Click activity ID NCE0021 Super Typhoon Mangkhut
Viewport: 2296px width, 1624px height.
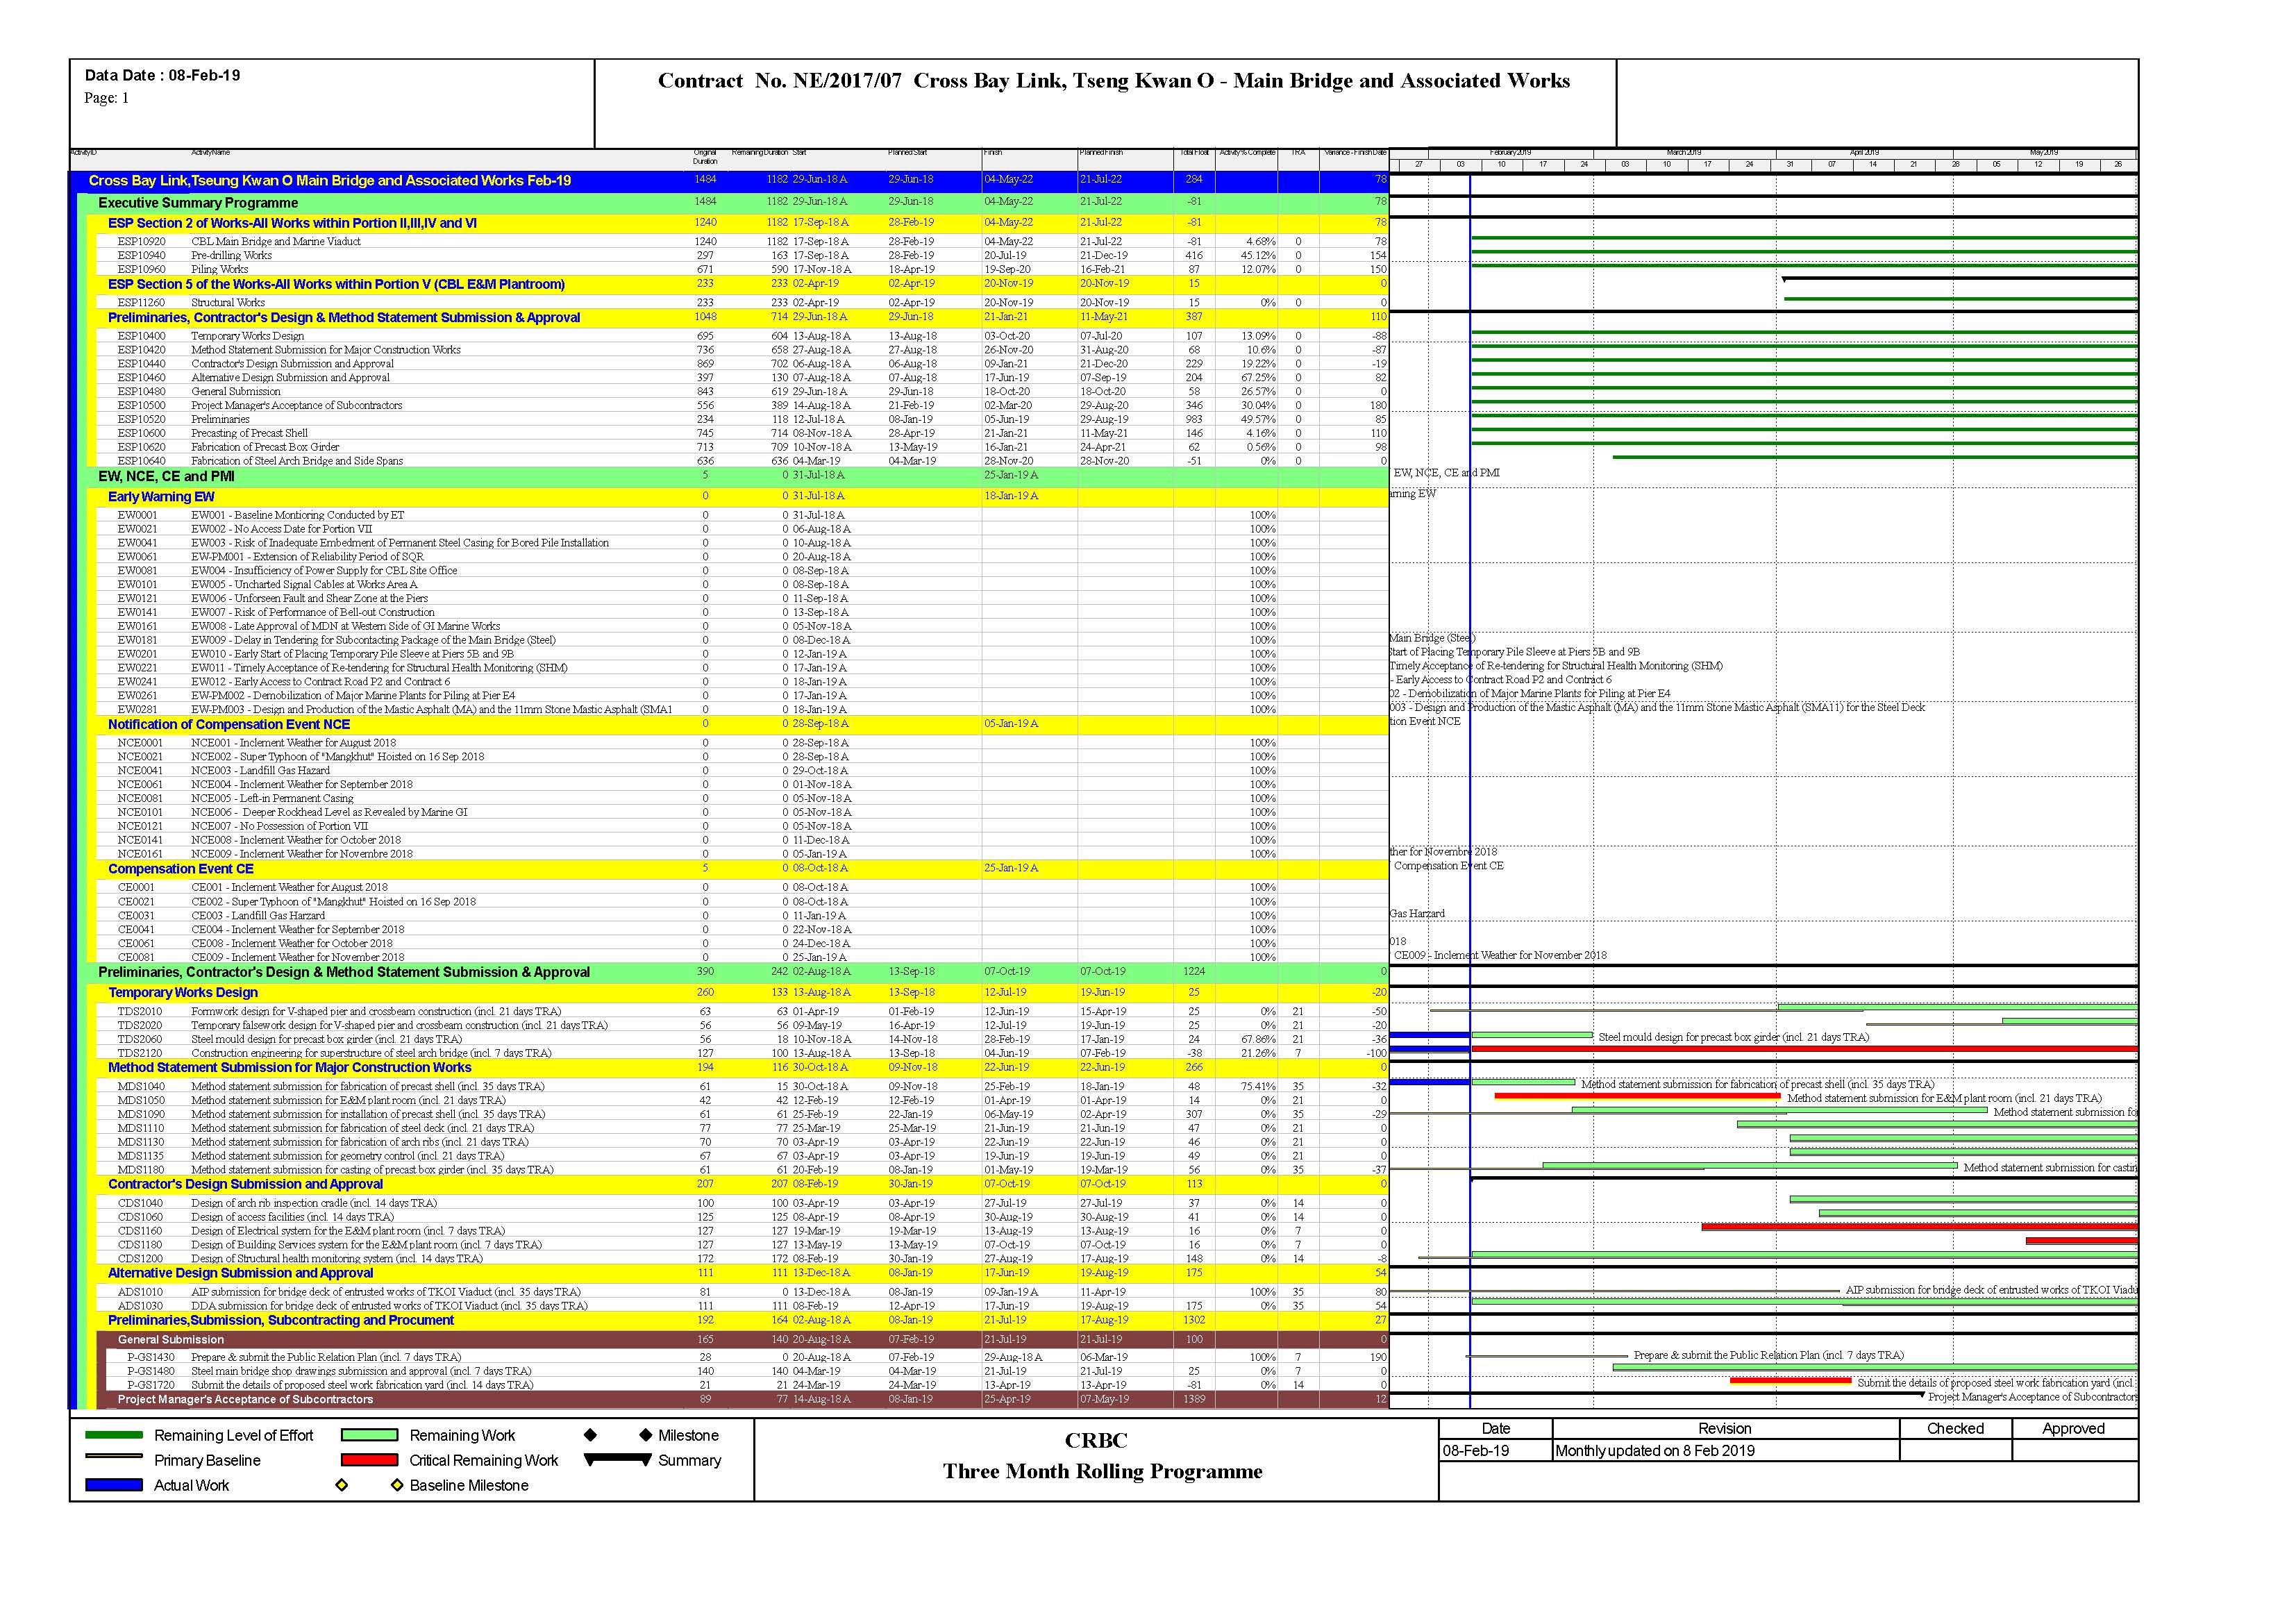[x=139, y=758]
